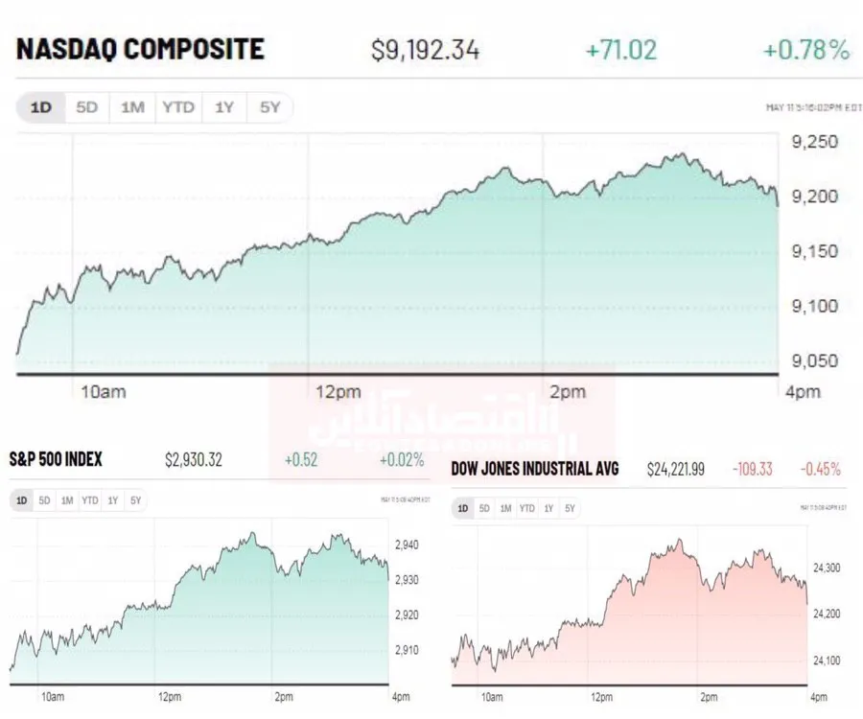The image size is (863, 719).
Task: Select YTD range on NASDAQ chart
Action: (x=179, y=107)
